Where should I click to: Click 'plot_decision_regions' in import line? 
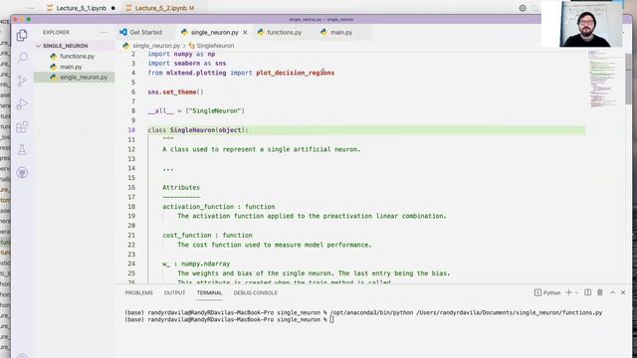pos(296,73)
